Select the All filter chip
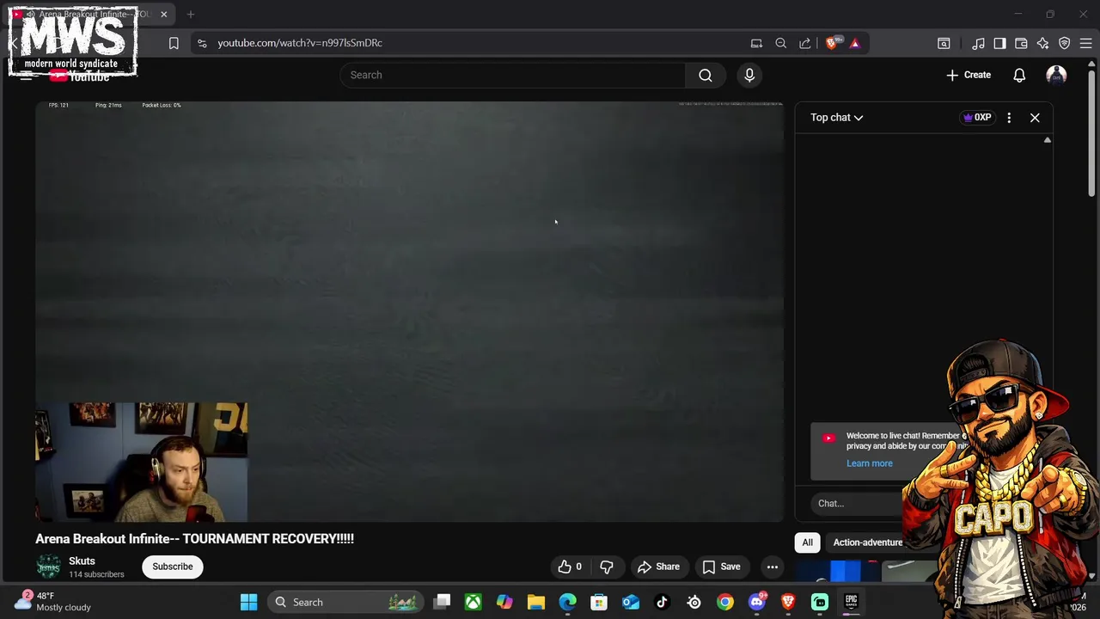The width and height of the screenshot is (1100, 619). coord(808,542)
